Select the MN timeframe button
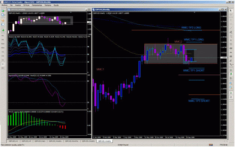Screen dimensions: 235x147 [x=3, y=68]
